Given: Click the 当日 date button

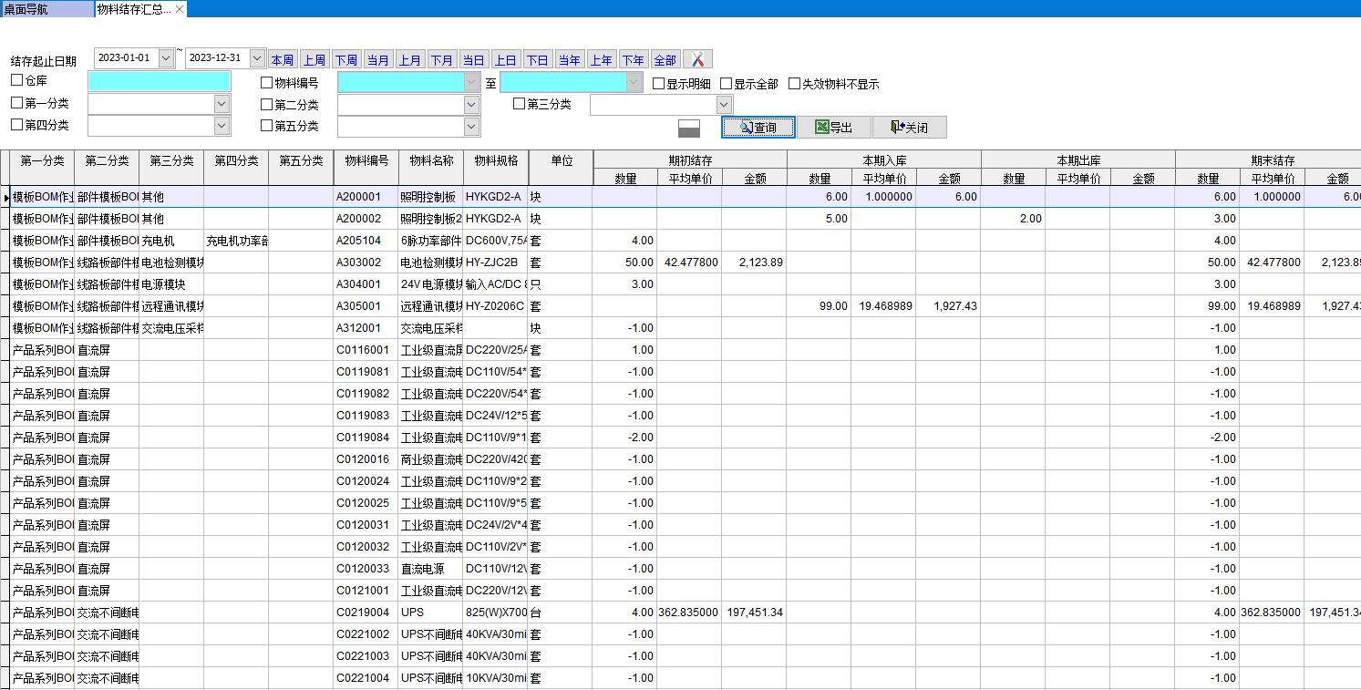Looking at the screenshot, I should pyautogui.click(x=474, y=58).
